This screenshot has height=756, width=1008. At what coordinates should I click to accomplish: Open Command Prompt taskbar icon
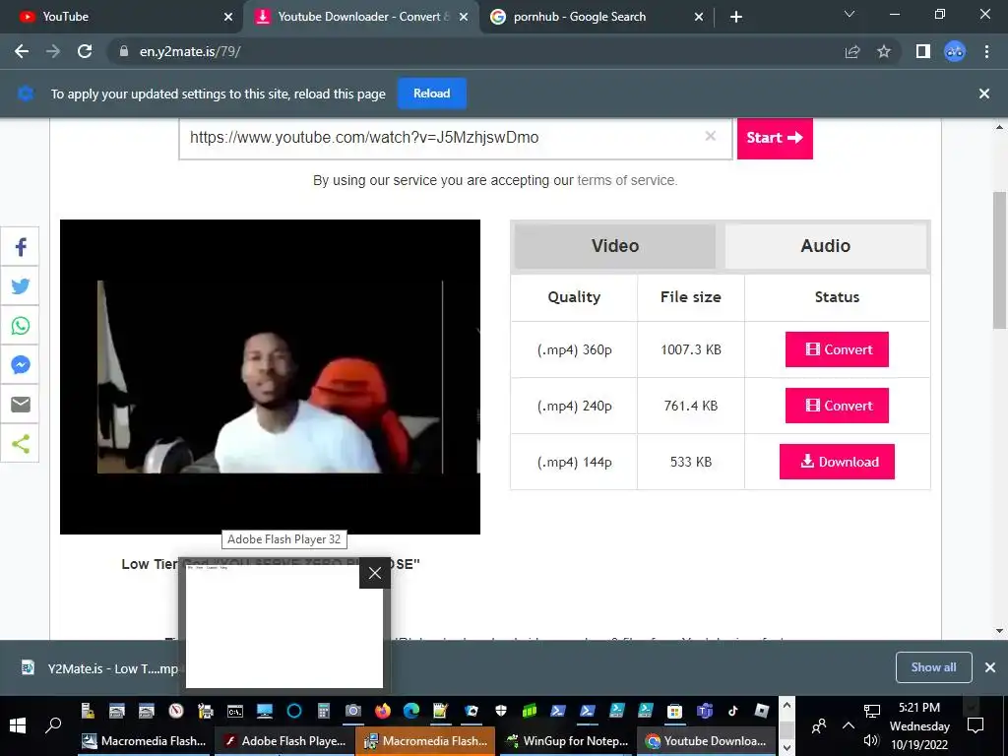tap(234, 711)
